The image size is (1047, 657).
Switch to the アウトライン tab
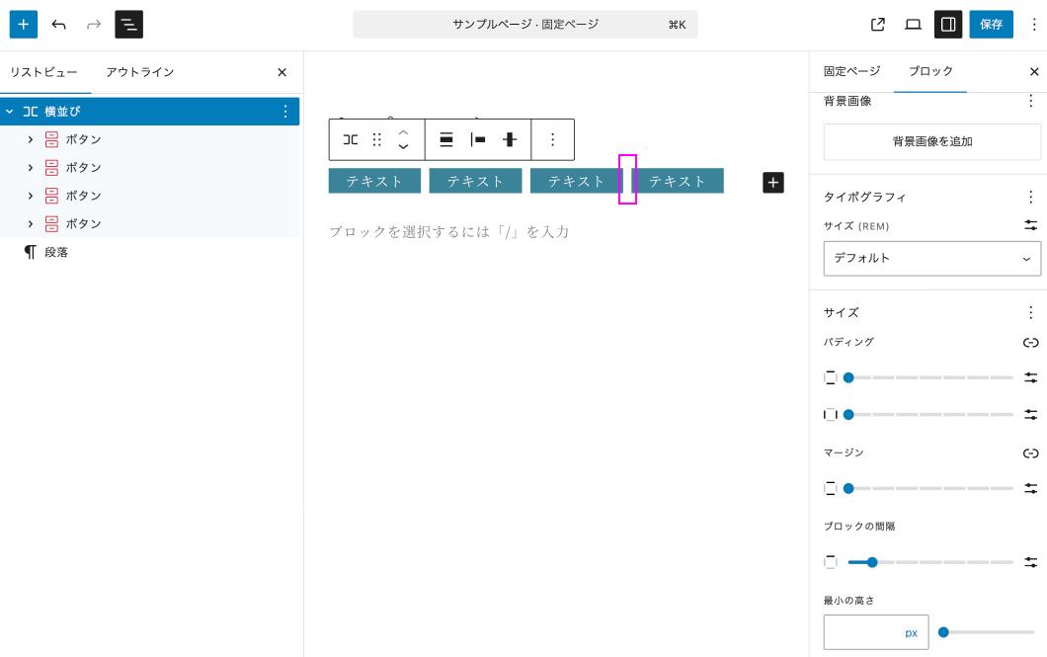[x=140, y=72]
